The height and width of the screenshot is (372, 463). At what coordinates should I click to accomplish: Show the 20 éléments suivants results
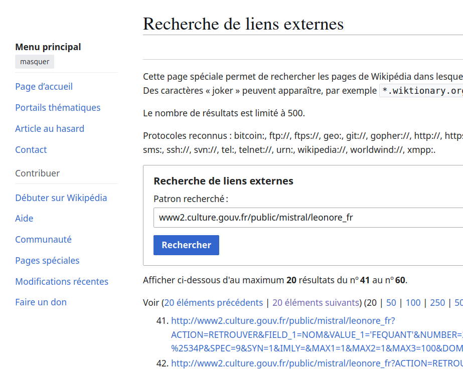tap(316, 302)
